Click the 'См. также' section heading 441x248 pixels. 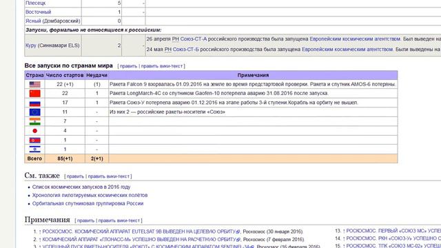[x=42, y=176]
